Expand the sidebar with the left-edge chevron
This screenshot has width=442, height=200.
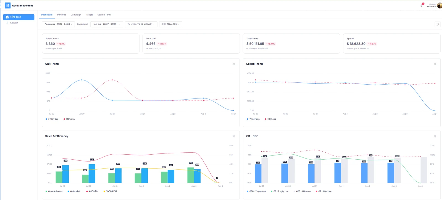pos(1,6)
